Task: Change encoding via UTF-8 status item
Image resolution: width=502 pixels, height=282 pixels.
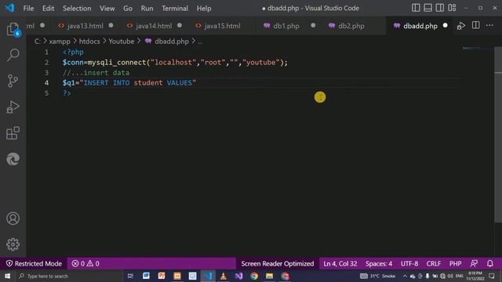Action: click(x=409, y=264)
